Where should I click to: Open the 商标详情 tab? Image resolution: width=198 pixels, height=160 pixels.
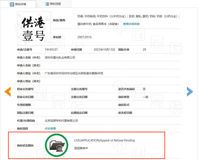18,4
